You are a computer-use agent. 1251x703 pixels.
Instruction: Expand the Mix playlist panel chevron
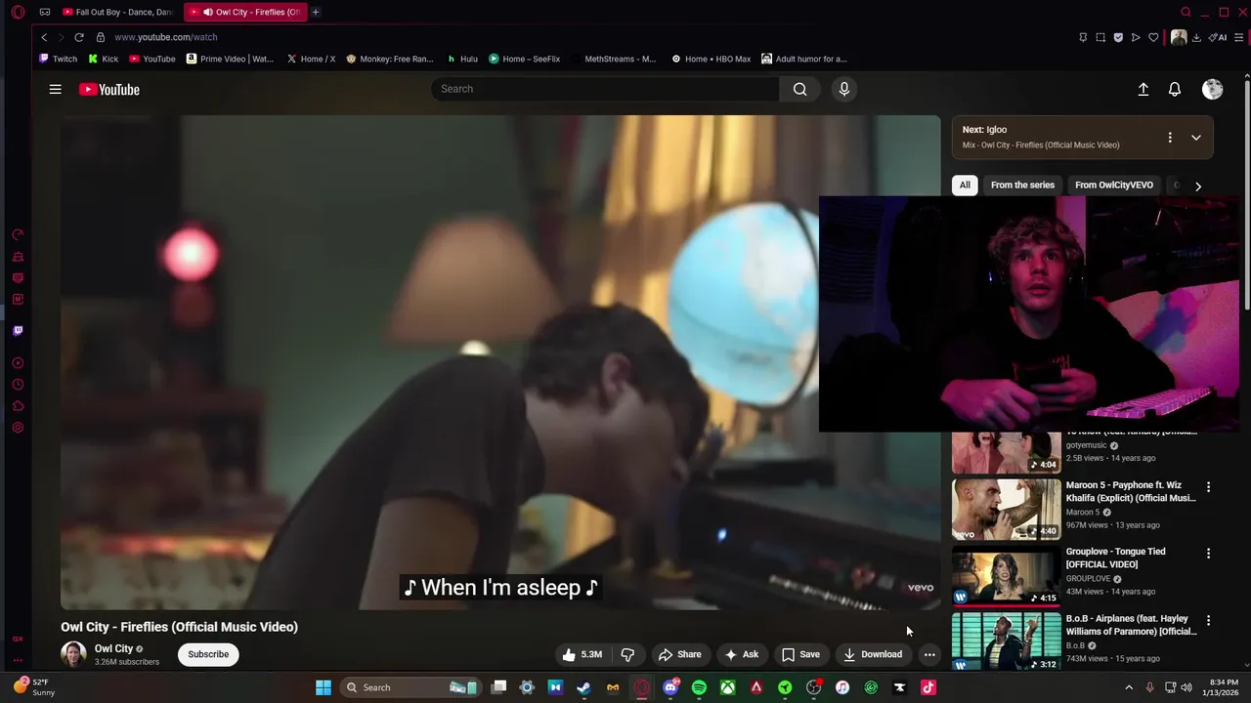pos(1196,138)
